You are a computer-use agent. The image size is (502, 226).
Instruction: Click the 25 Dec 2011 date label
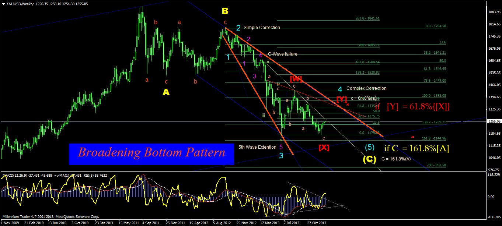point(175,223)
